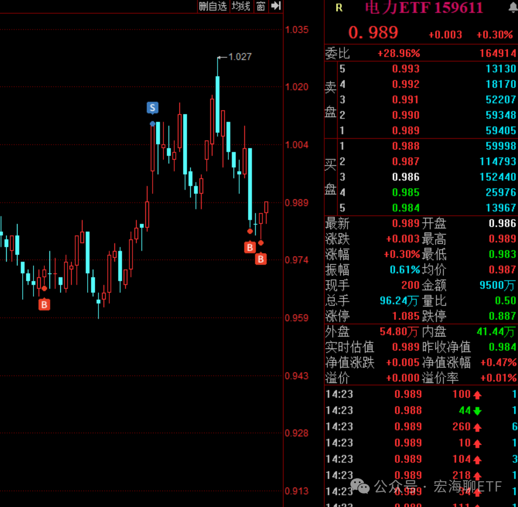
Task: Click the first red B buy marker on the chart
Action: coord(250,247)
